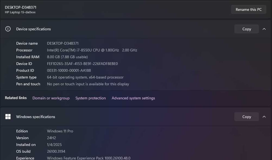Copy the Windows specifications

(x=246, y=117)
